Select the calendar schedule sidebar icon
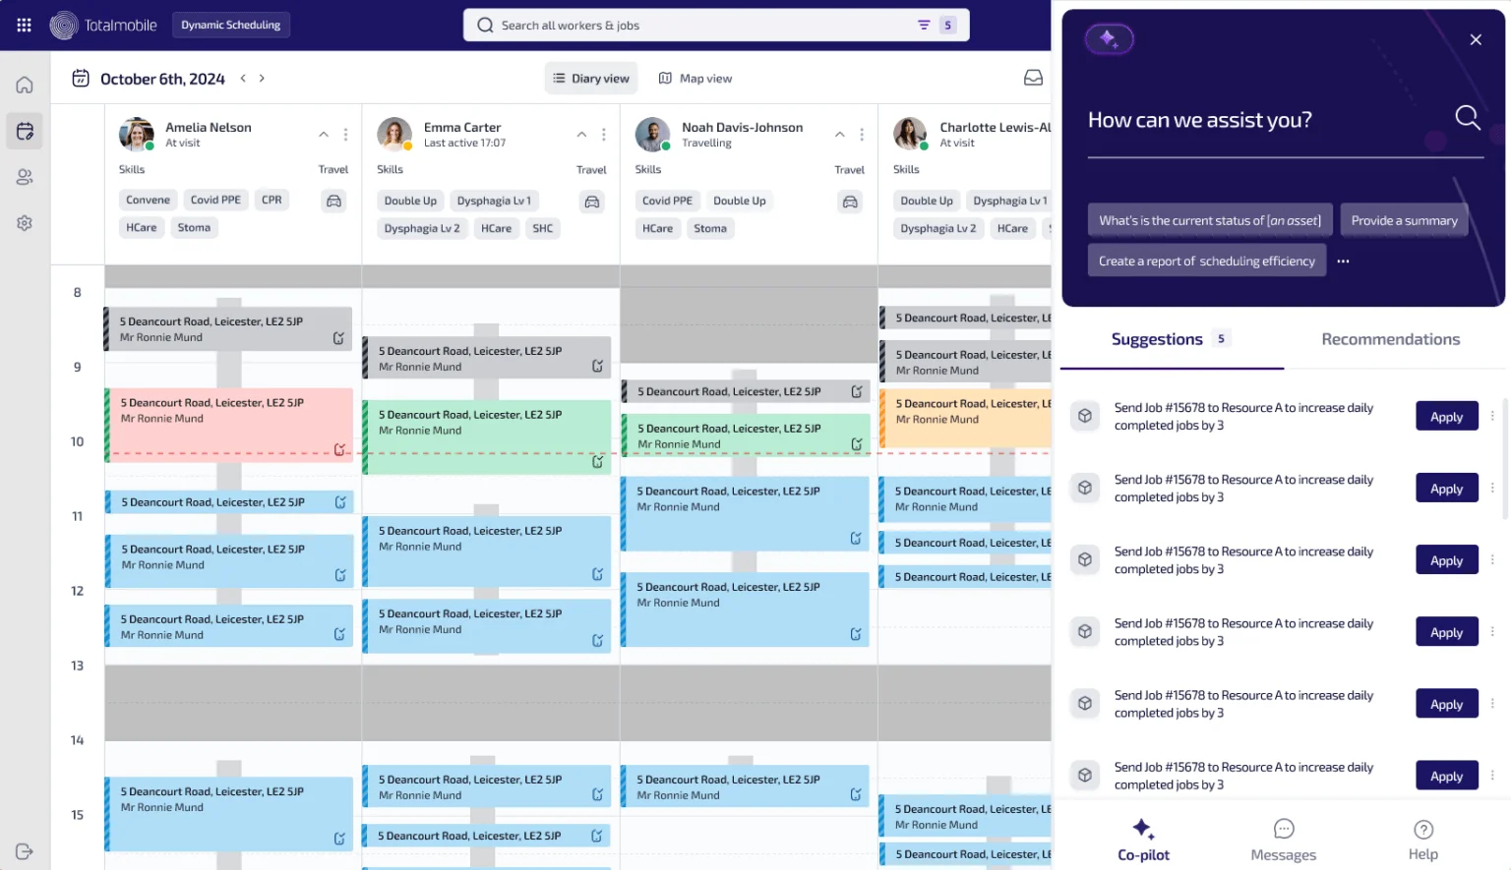Viewport: 1511px width, 870px height. (x=25, y=131)
